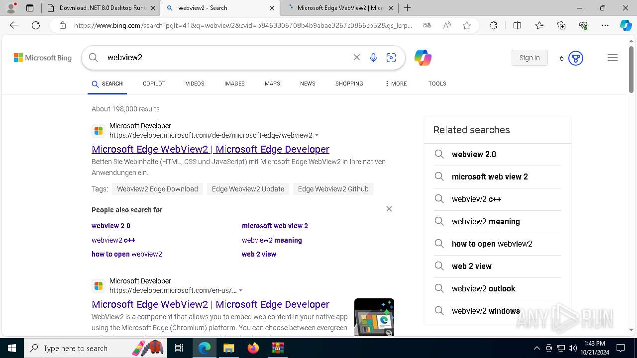637x358 pixels.
Task: View site information lock icon
Action: [x=62, y=25]
